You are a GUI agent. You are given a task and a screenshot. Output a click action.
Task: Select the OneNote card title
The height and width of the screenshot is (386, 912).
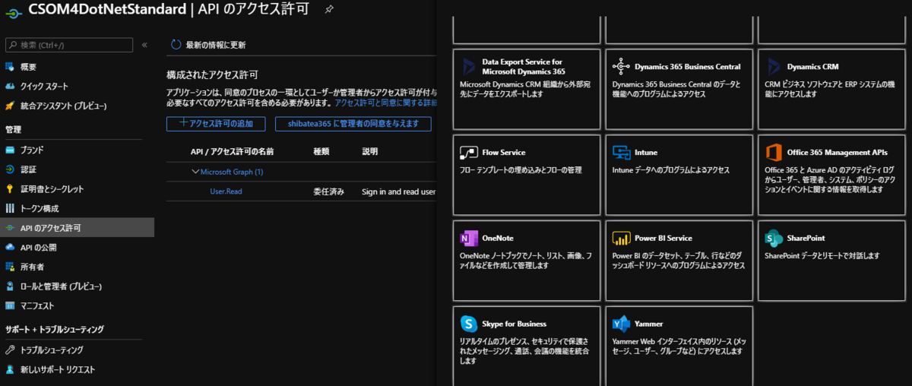click(498, 238)
